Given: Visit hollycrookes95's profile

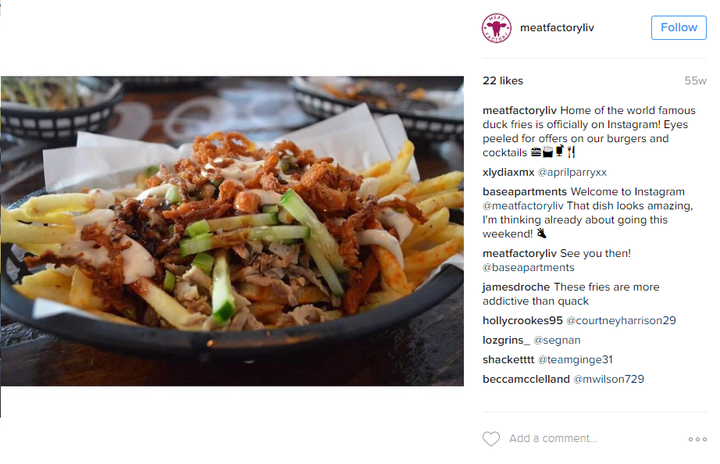Looking at the screenshot, I should [x=522, y=321].
